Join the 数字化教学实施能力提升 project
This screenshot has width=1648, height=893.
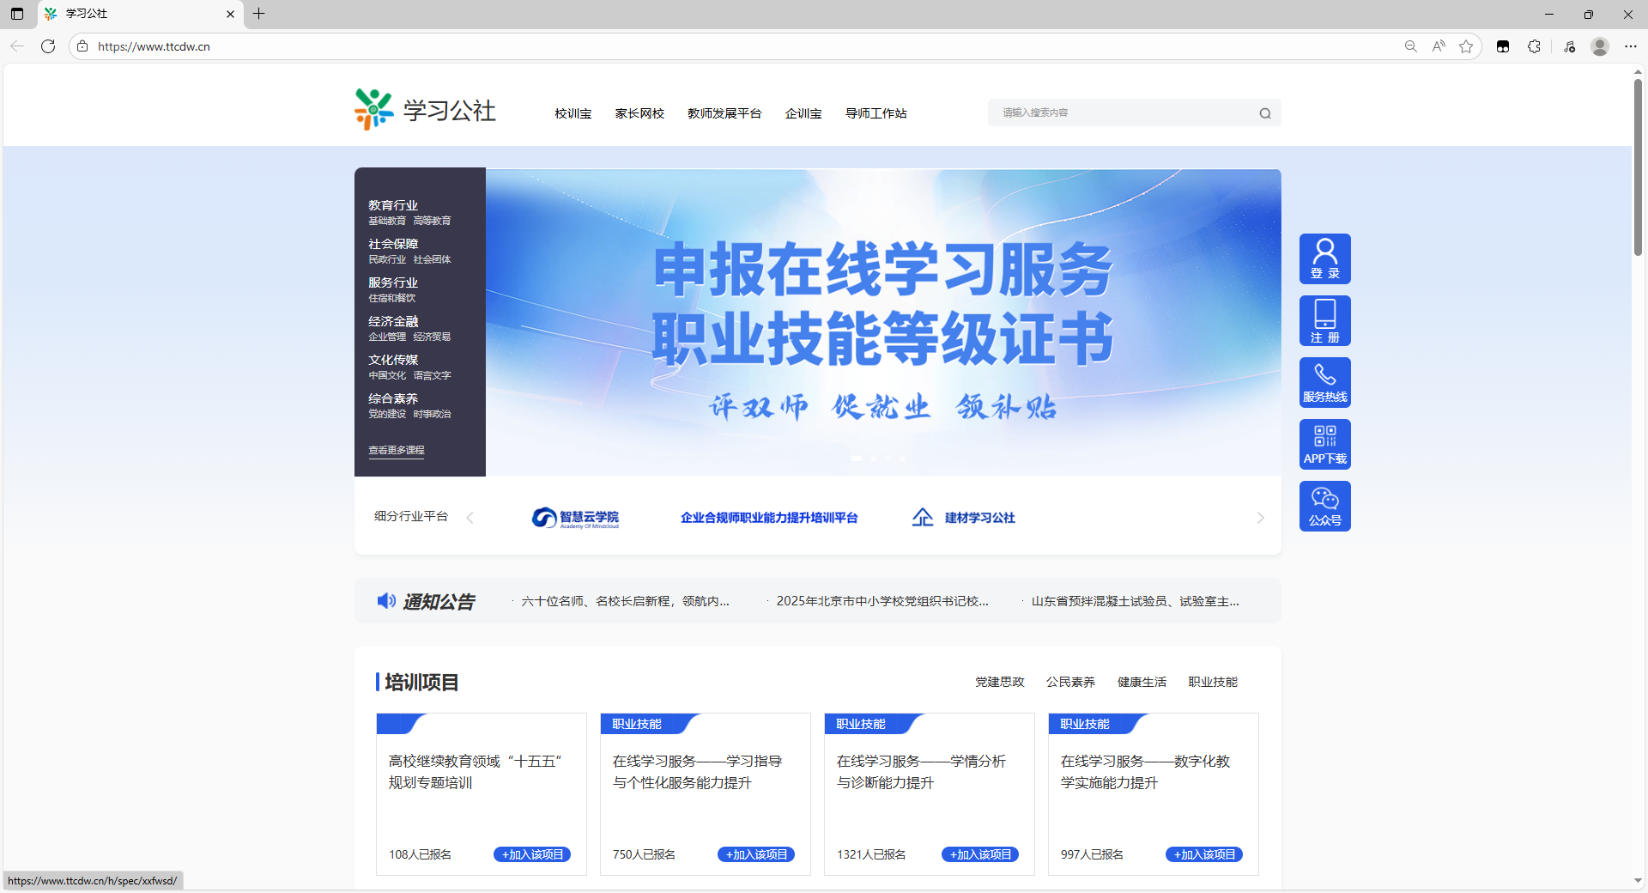click(1204, 854)
